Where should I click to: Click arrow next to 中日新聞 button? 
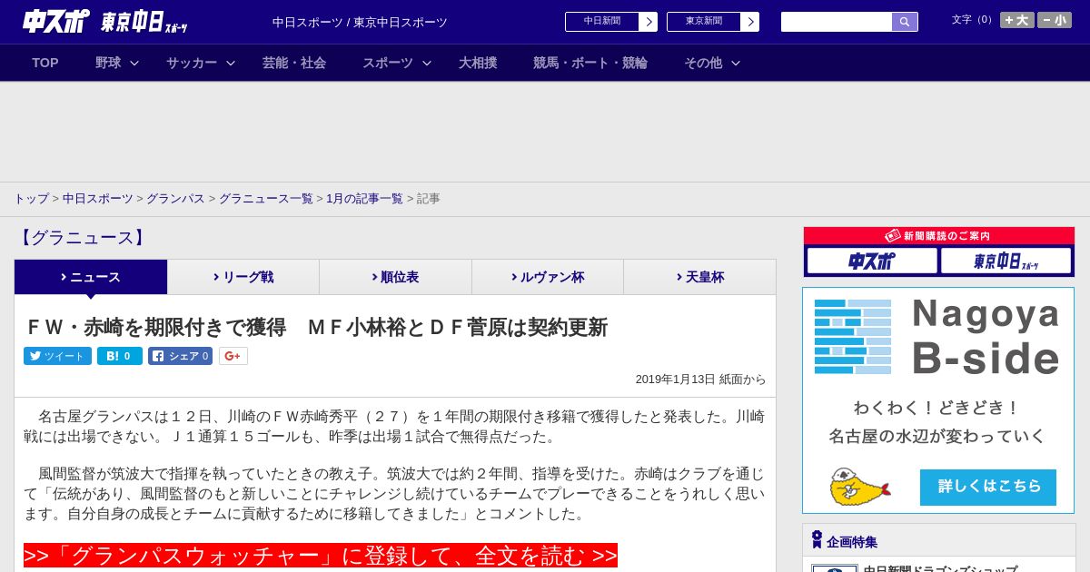point(649,22)
